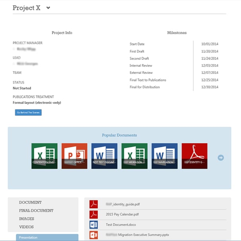Click the Not Started status value
Viewport: 241px width, 241px height.
pyautogui.click(x=22, y=88)
